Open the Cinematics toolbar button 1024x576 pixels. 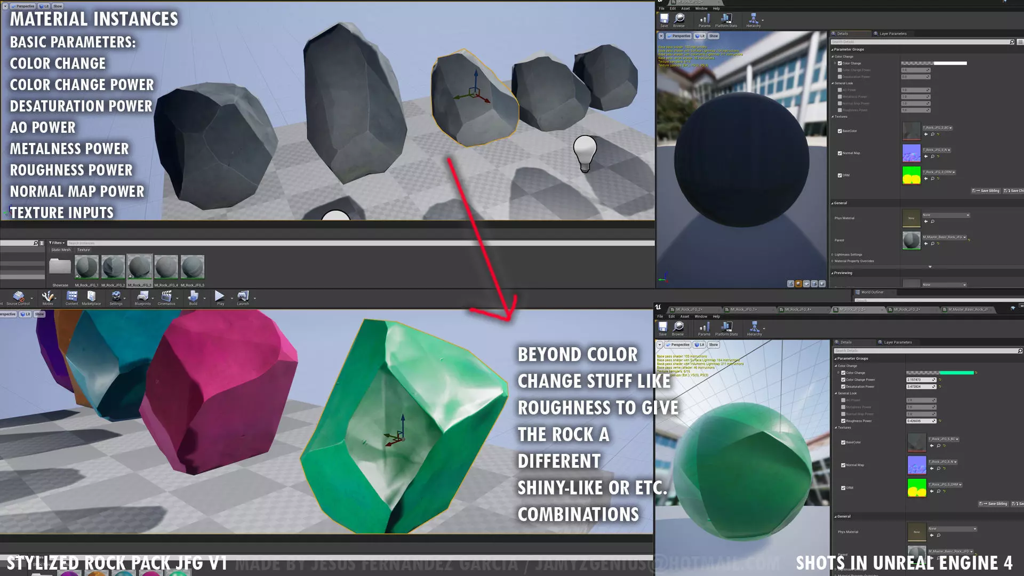(166, 298)
